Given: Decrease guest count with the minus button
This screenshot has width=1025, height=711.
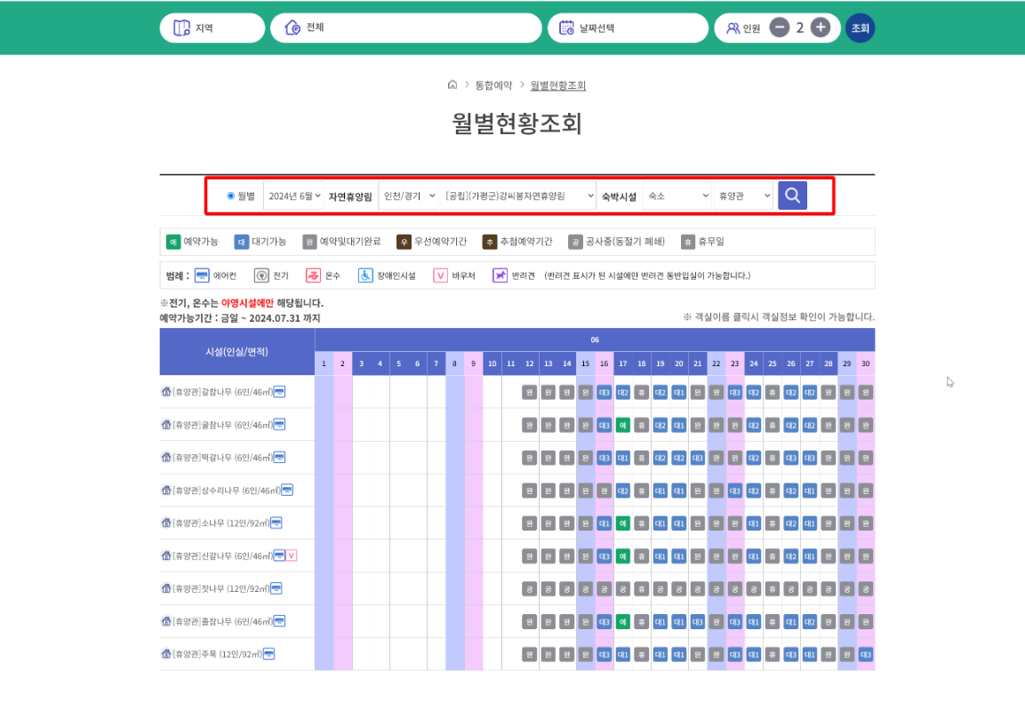Looking at the screenshot, I should [780, 27].
